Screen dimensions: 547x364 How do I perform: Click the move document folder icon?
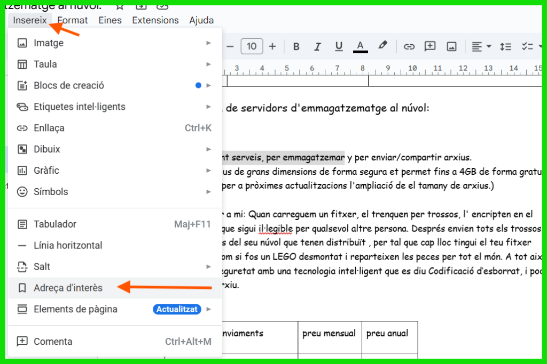click(141, 5)
